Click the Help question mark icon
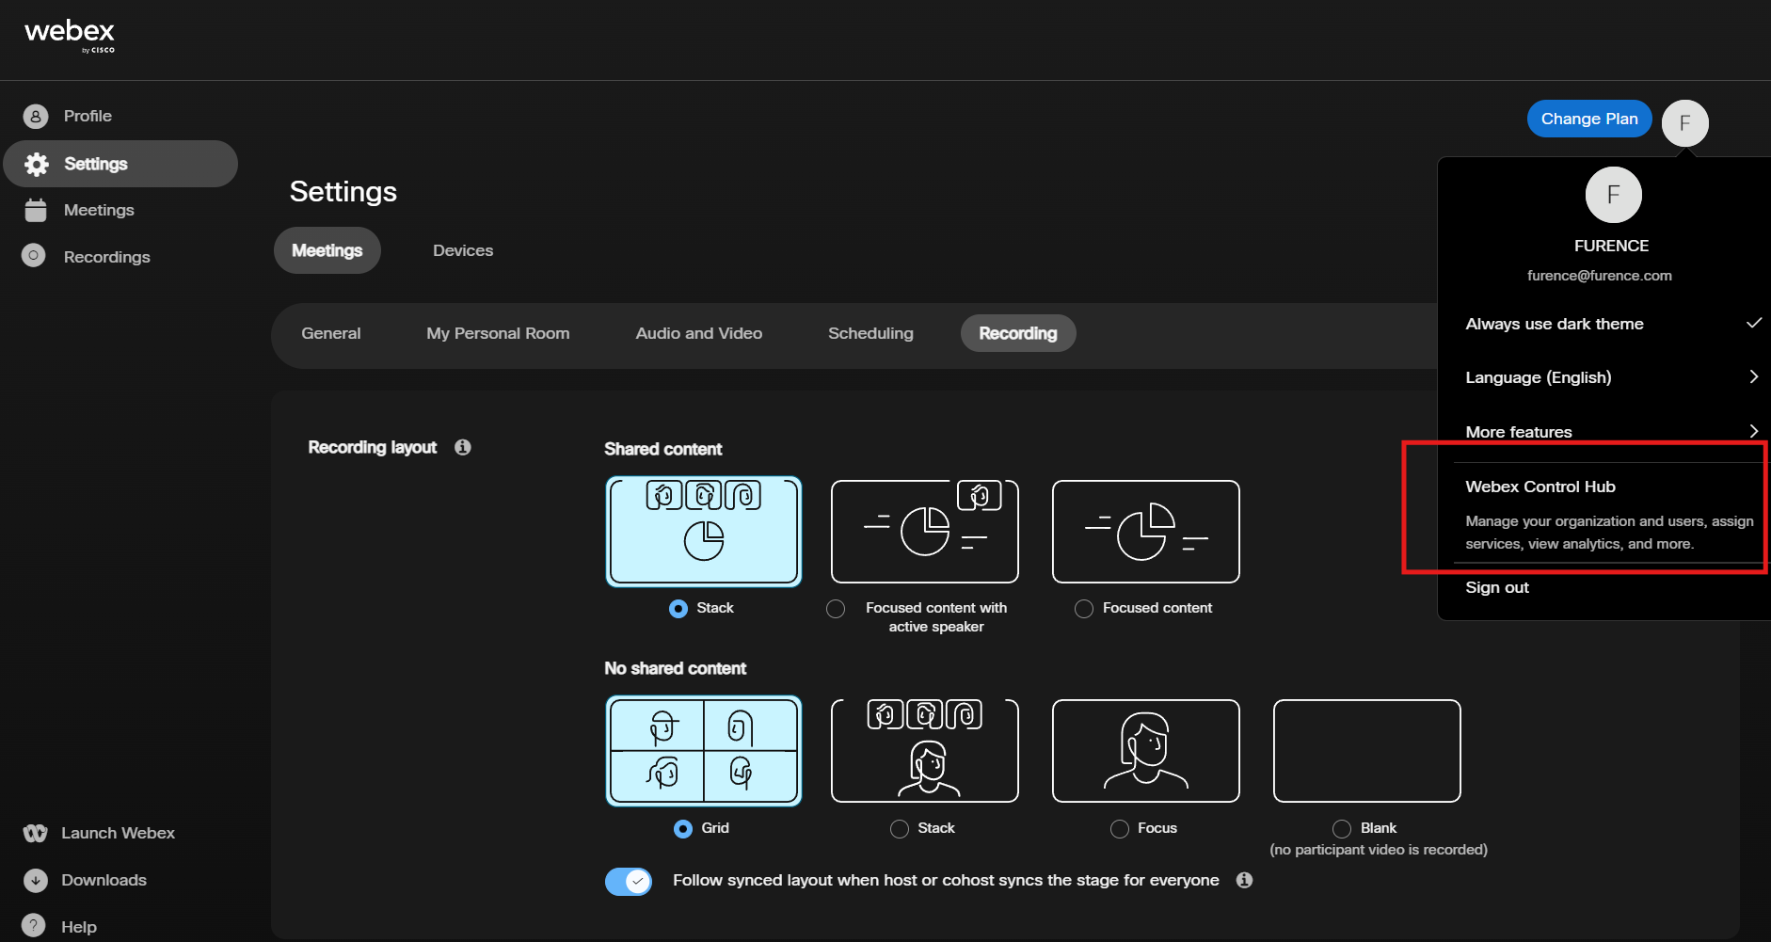Viewport: 1771px width, 942px height. pos(34,926)
